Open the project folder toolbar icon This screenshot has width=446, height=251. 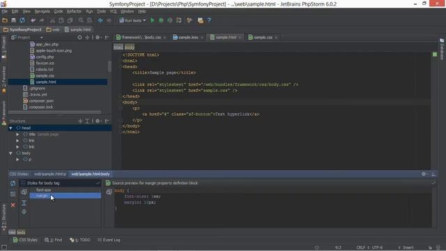tap(5, 20)
